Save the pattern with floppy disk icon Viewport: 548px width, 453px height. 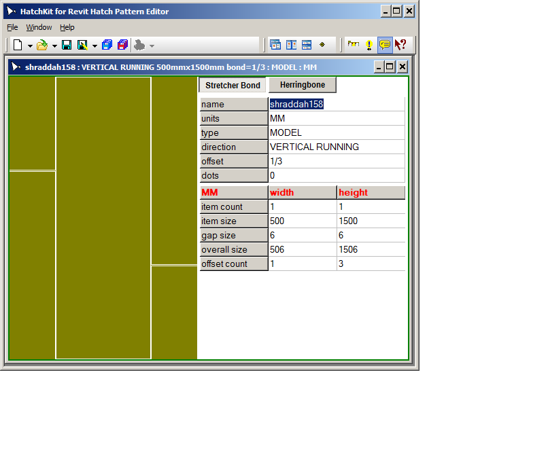click(67, 45)
